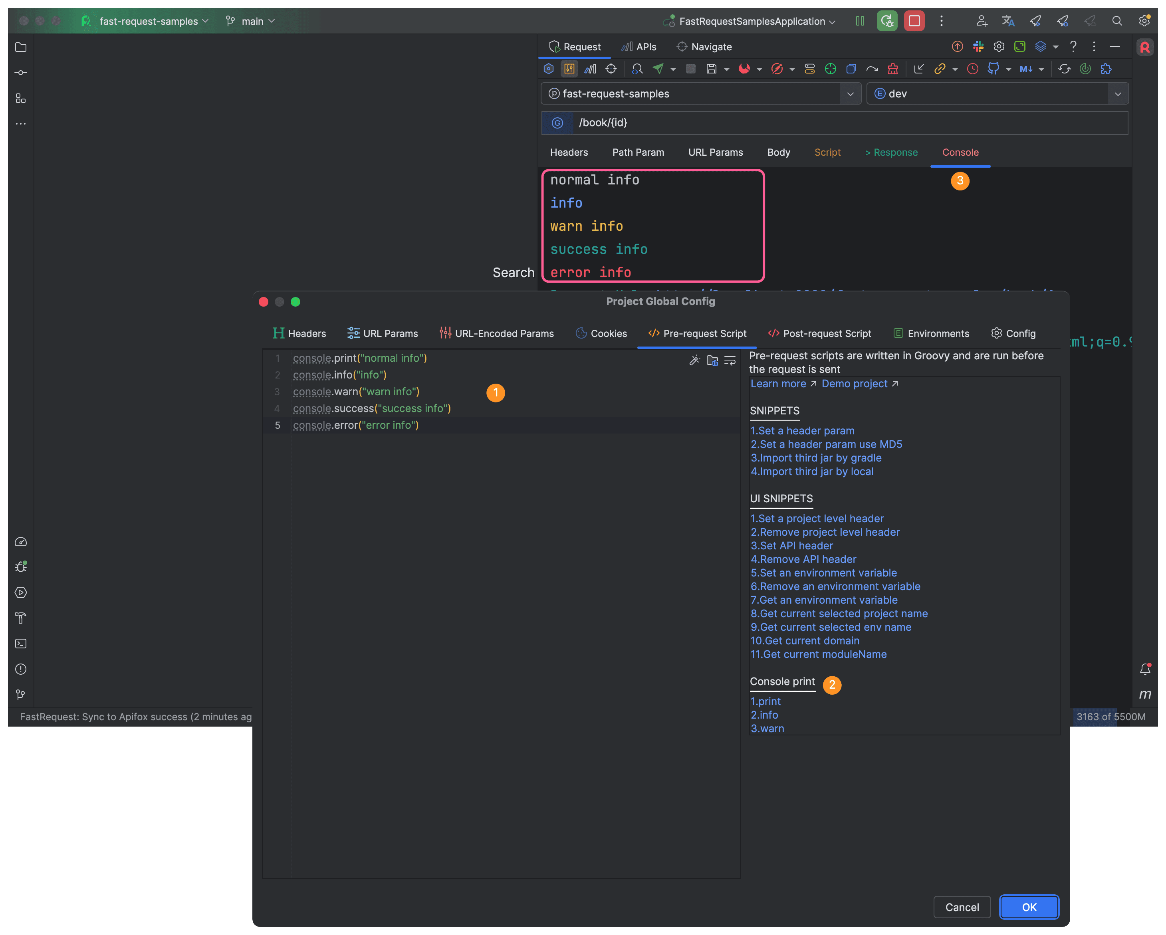The image size is (1166, 935).
Task: Toggle the highlighted Project Global Config toolbar button
Action: pos(569,69)
